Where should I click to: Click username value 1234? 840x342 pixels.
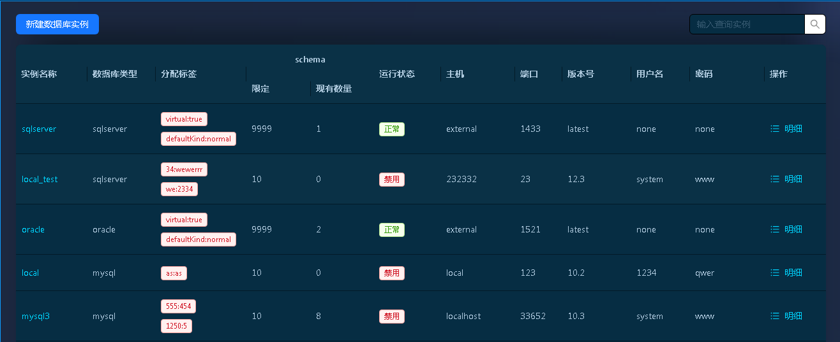(x=647, y=273)
